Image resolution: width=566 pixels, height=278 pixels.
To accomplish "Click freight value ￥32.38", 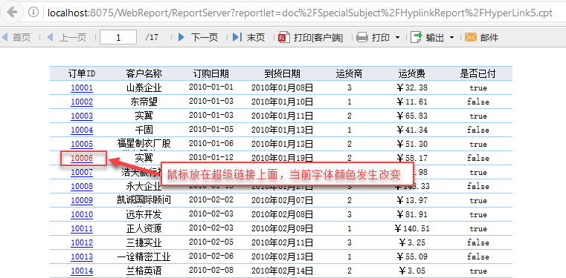I will (x=412, y=87).
